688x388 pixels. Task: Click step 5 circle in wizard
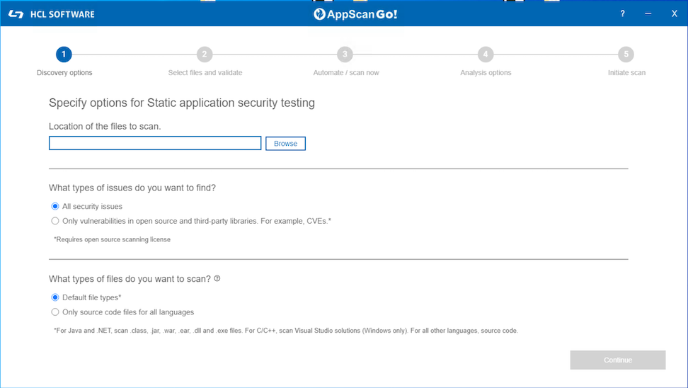(x=626, y=55)
